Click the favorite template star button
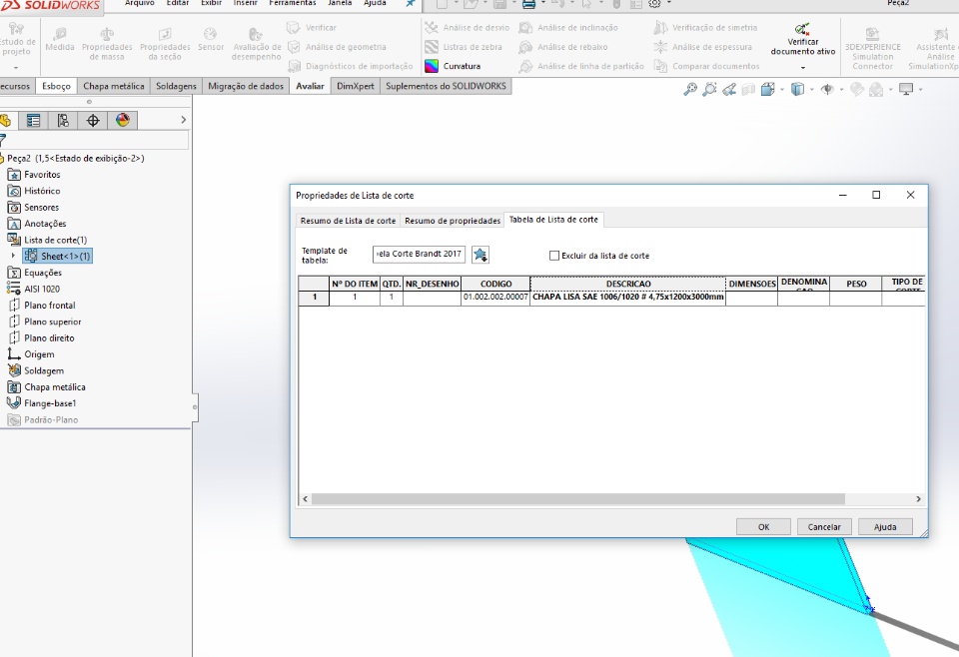 [x=480, y=255]
